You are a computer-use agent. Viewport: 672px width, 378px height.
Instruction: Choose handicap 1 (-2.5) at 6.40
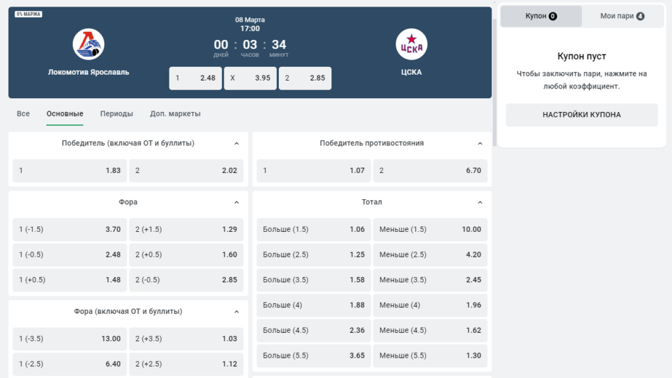click(x=70, y=364)
